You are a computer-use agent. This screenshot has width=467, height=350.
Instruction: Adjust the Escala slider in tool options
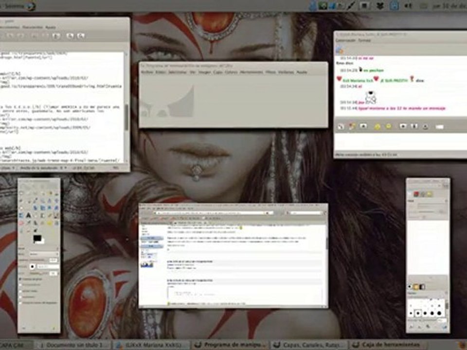(39, 273)
